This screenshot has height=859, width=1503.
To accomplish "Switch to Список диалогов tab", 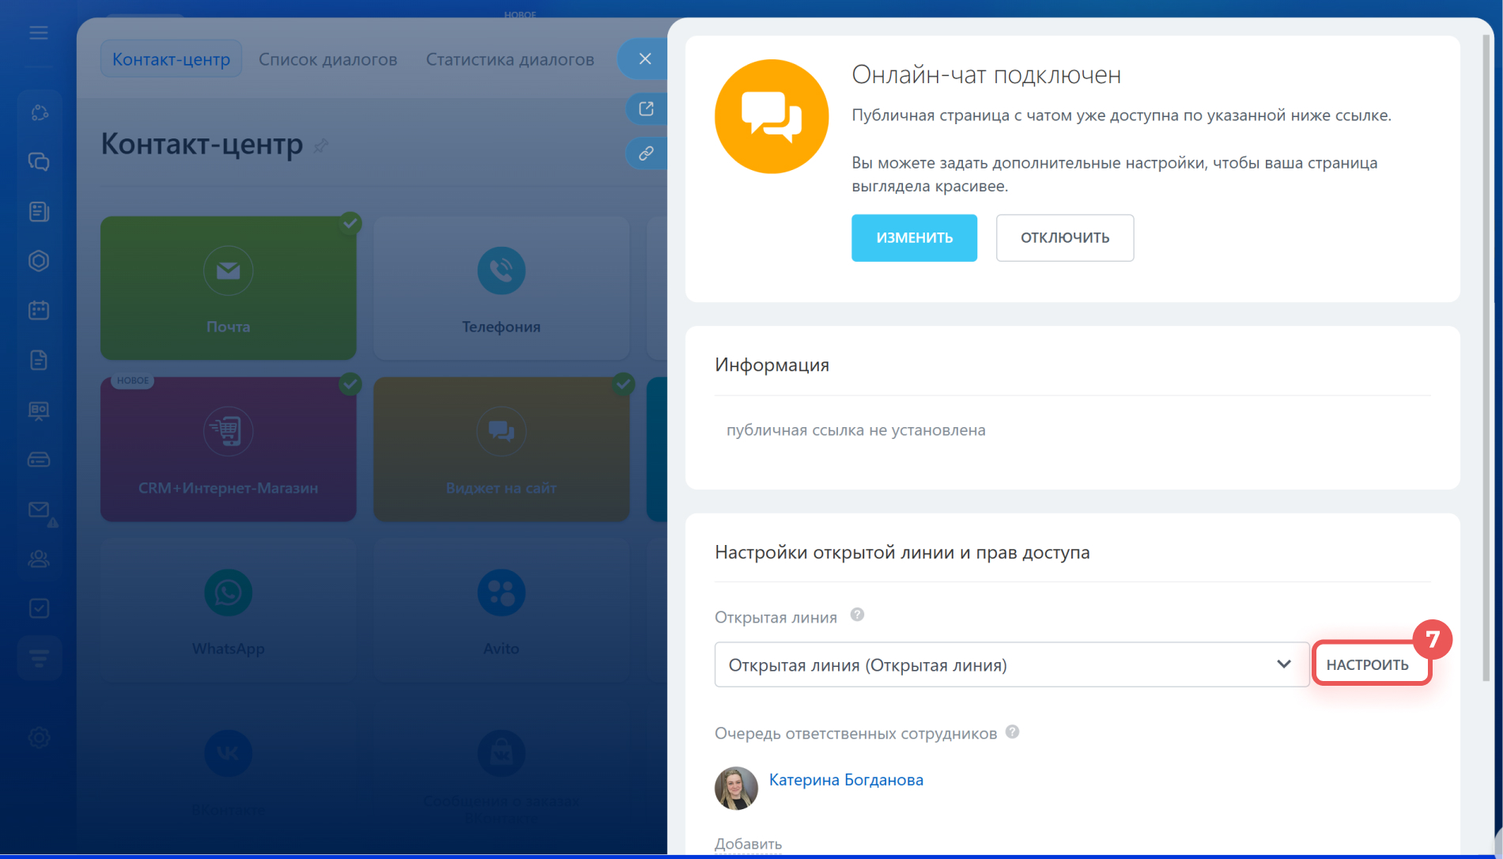I will (x=327, y=59).
